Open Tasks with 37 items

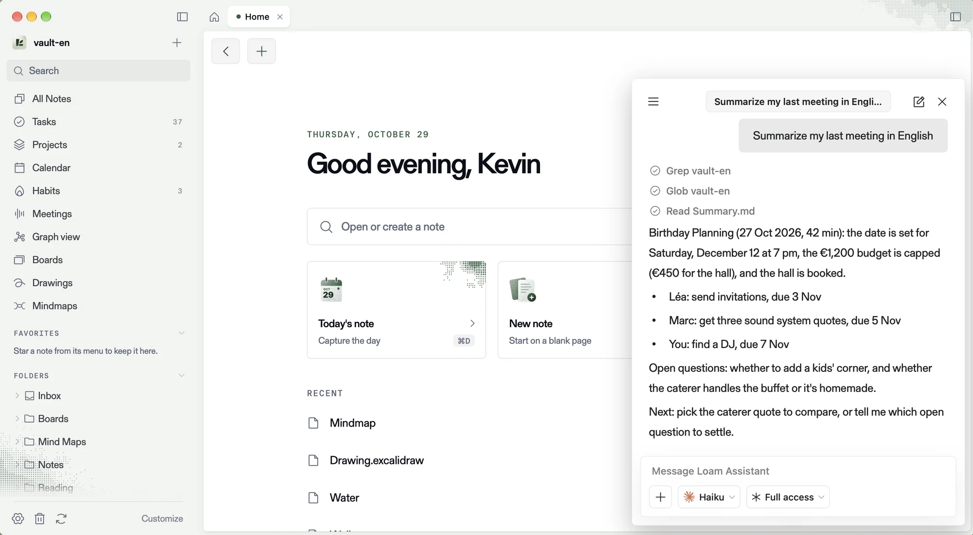click(98, 122)
